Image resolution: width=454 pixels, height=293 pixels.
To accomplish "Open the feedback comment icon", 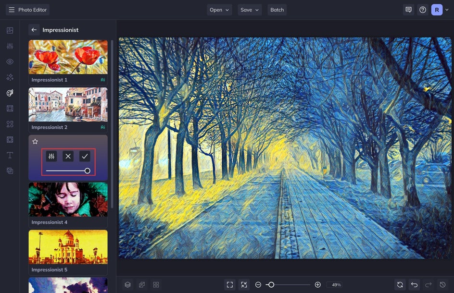I will (x=408, y=10).
